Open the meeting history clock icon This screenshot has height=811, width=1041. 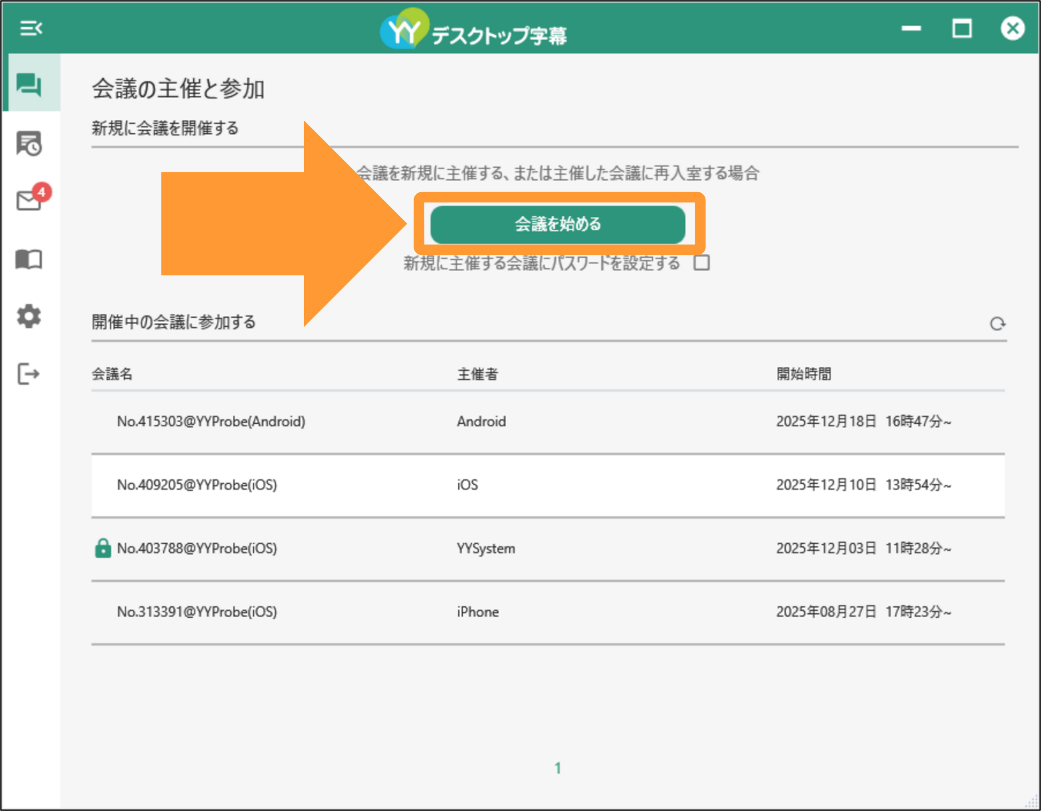tap(29, 143)
